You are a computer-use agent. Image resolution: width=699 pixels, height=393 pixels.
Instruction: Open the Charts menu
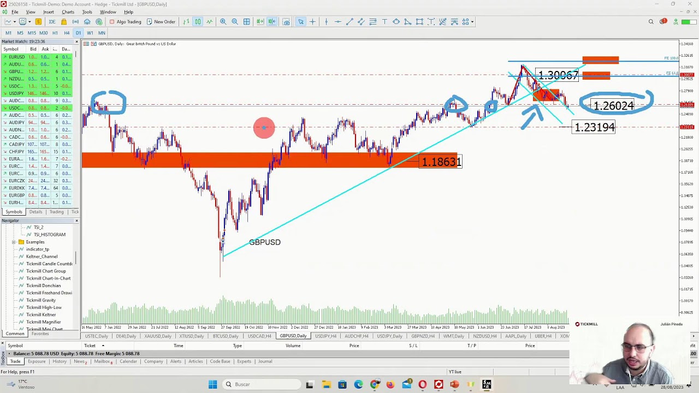click(68, 12)
